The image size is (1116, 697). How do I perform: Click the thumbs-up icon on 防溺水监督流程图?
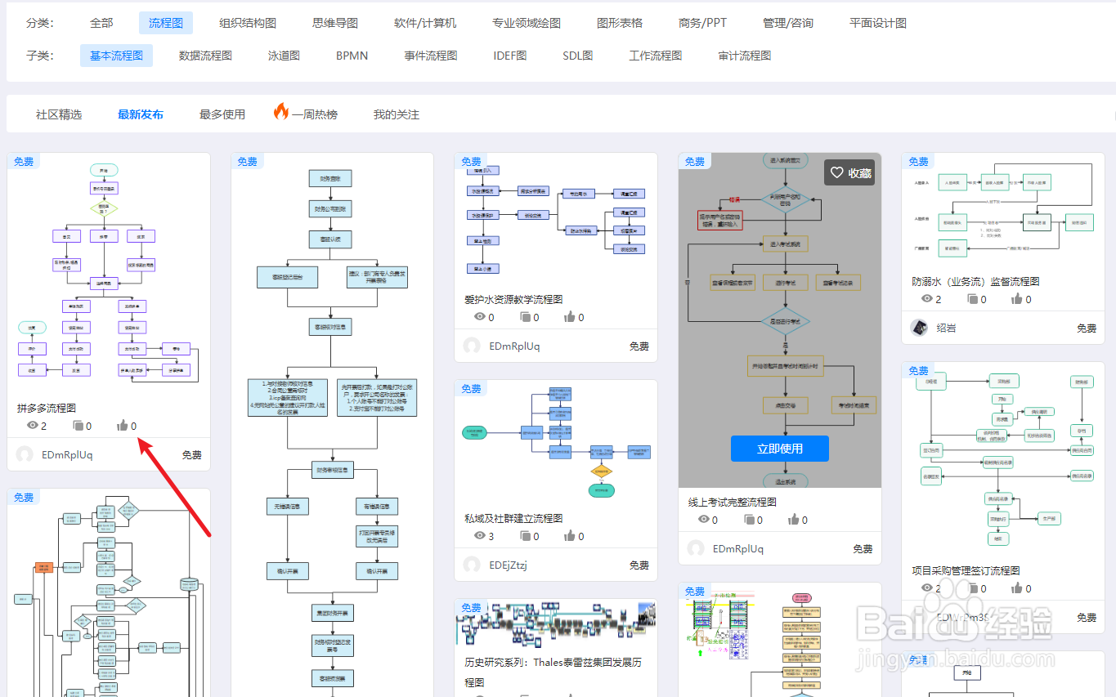tap(1016, 298)
